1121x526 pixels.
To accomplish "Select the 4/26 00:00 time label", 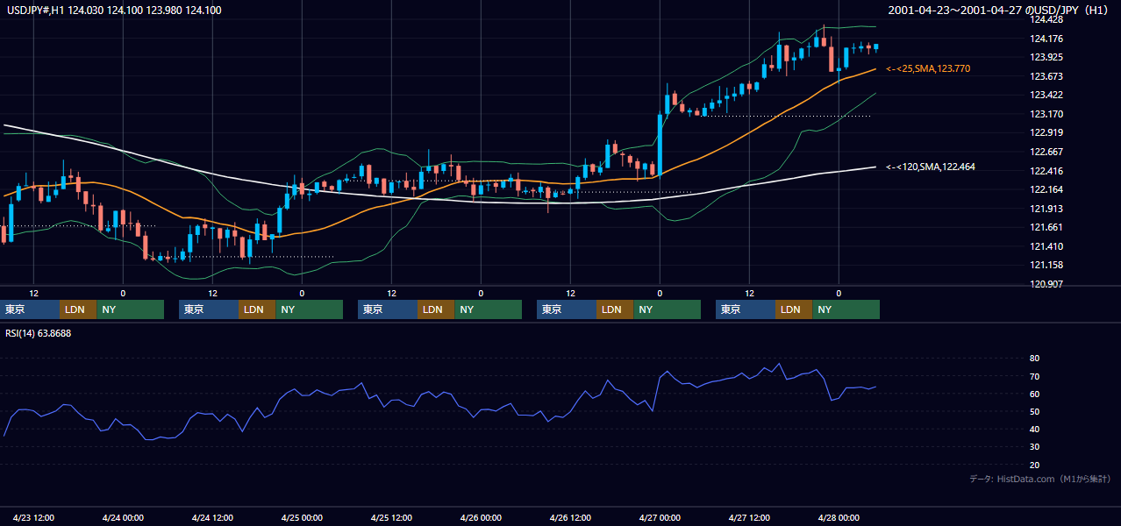I will click(481, 517).
